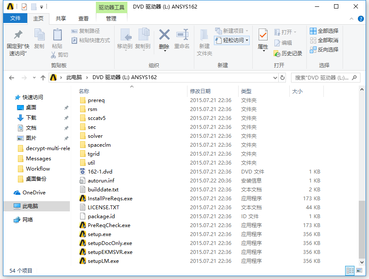
Task: Expand the breadcrumb arrow after 此电脑
Action: pos(87,77)
